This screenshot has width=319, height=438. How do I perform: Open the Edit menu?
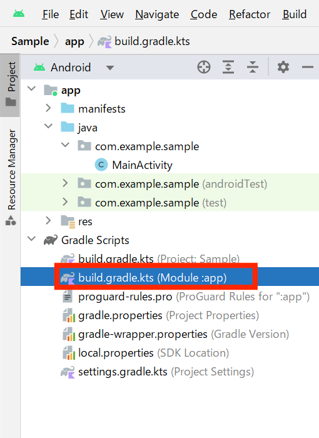[x=79, y=14]
